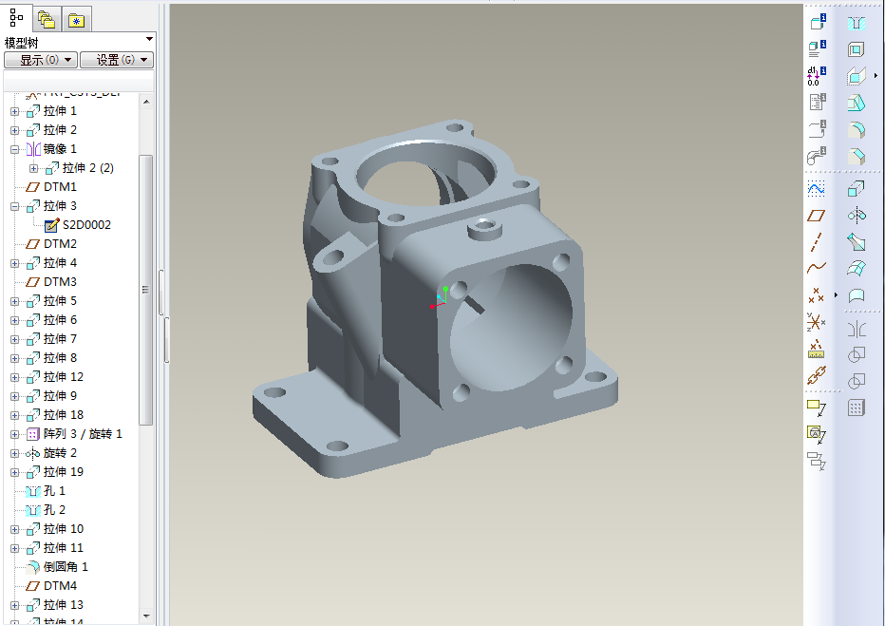Screen dimensions: 885x626
Task: Select the Revolve tool icon
Action: coord(857,215)
